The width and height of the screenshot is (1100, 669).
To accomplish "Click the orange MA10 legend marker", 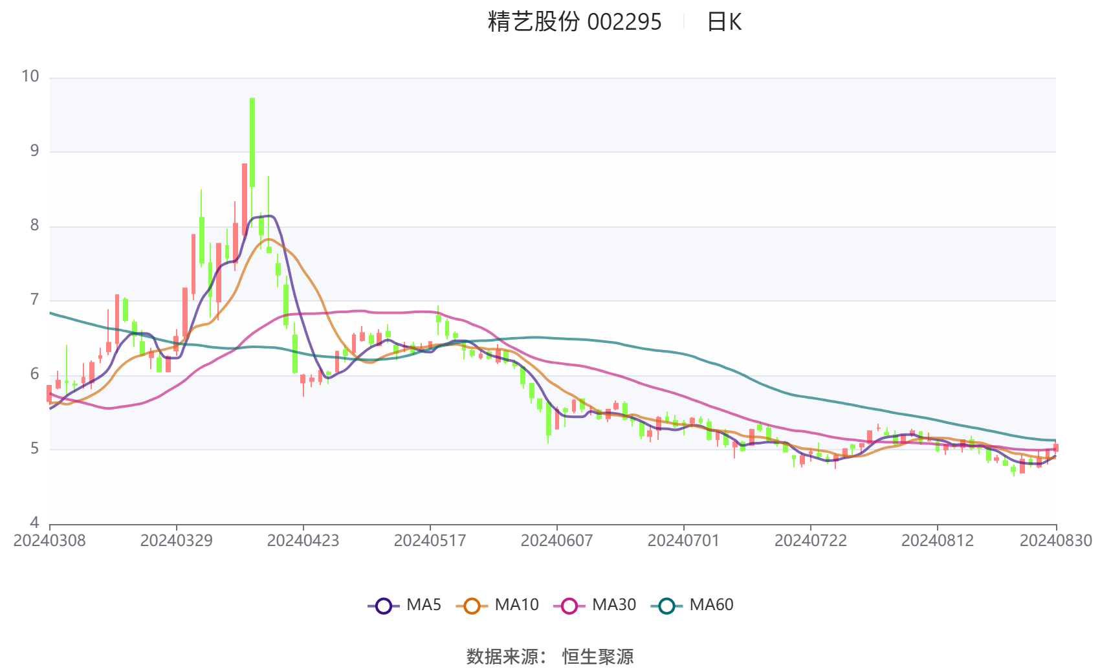I will (x=472, y=606).
